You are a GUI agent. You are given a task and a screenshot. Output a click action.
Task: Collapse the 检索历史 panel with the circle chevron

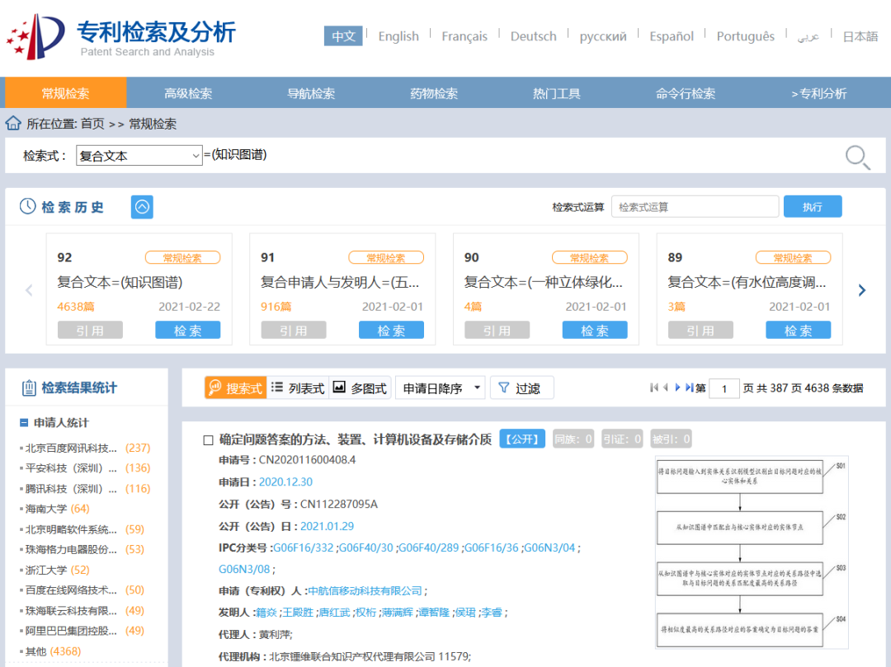pos(141,207)
